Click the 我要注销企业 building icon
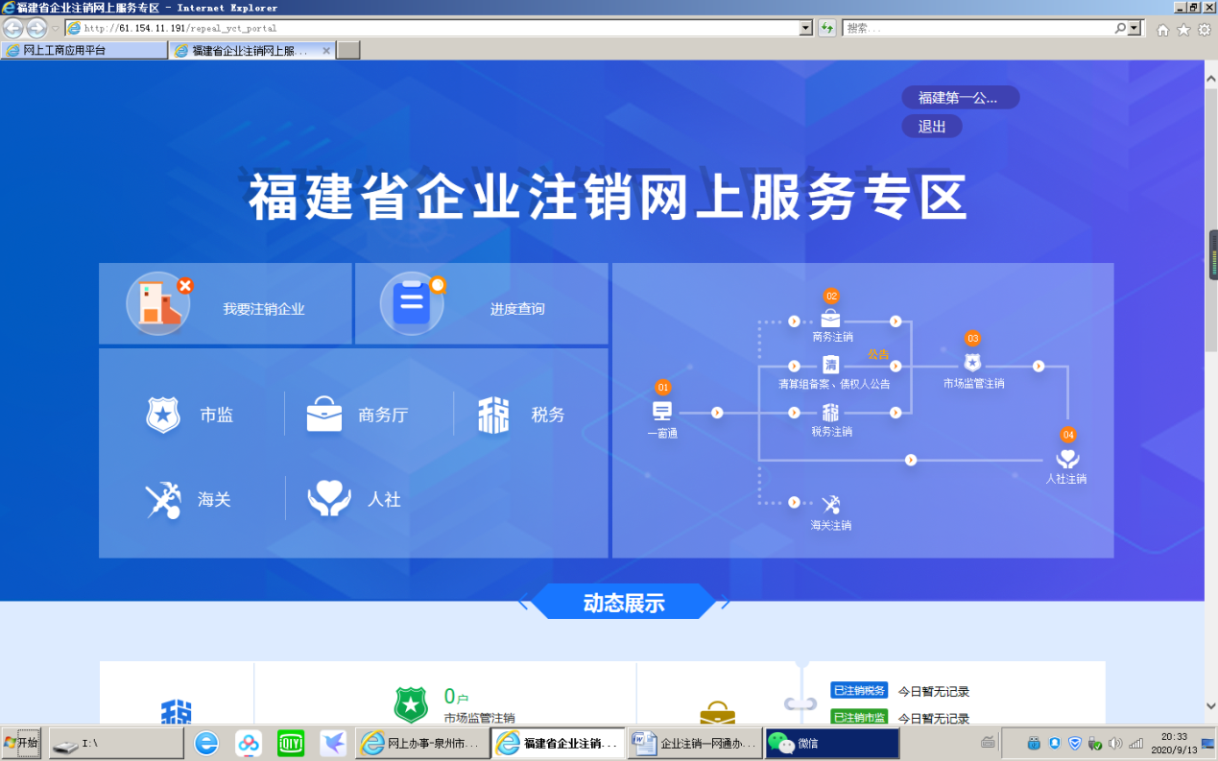The height and width of the screenshot is (761, 1218). tap(159, 304)
